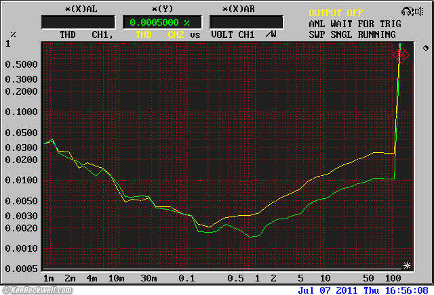The width and height of the screenshot is (434, 295).
Task: Click the 10m X-axis label
Action: click(116, 279)
